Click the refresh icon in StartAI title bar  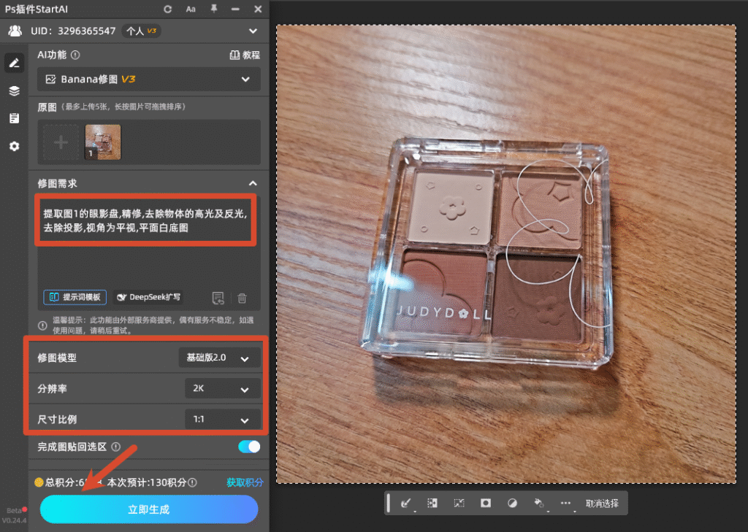pyautogui.click(x=167, y=9)
